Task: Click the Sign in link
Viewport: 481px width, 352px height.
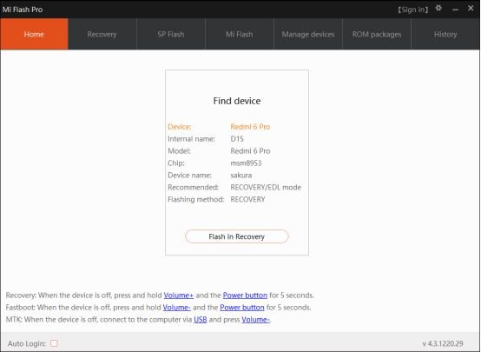Action: click(413, 10)
